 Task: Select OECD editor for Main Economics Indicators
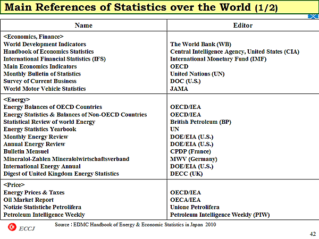(179, 66)
